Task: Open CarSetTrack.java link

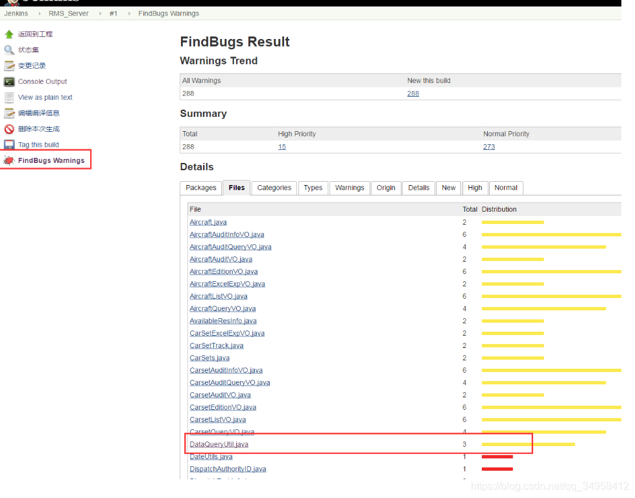Action: click(217, 345)
